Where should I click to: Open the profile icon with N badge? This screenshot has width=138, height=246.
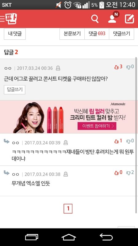[113, 18]
